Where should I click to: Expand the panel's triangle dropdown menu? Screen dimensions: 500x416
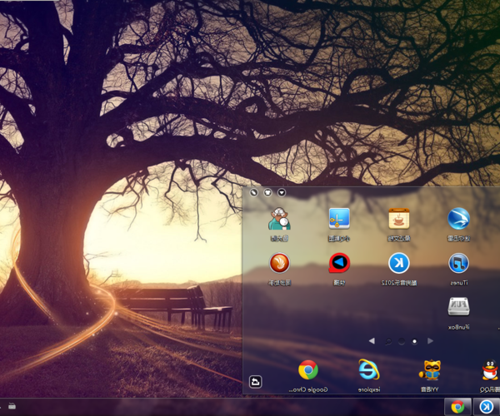pos(282,192)
